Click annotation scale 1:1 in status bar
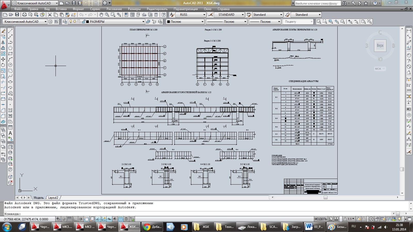 point(349,219)
